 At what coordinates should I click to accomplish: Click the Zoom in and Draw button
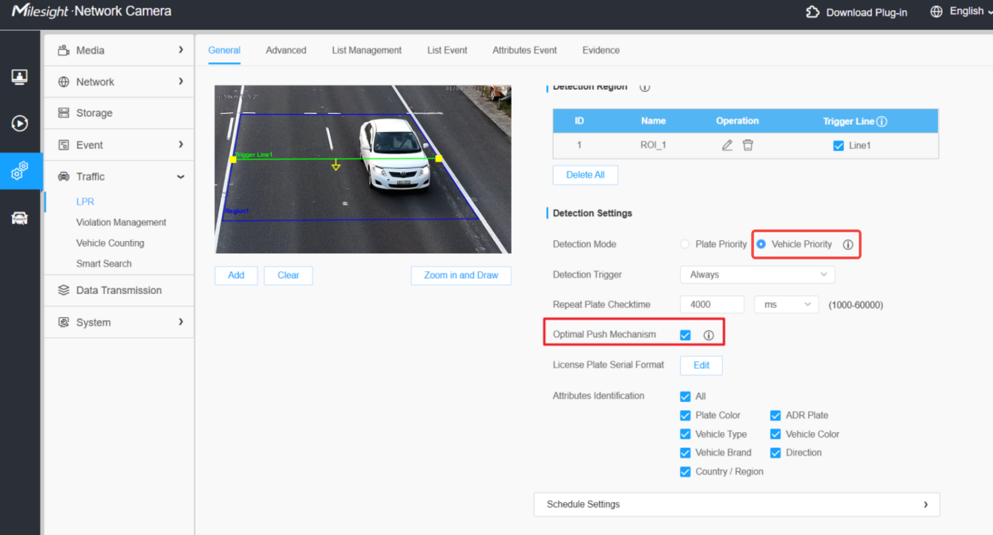coord(461,275)
